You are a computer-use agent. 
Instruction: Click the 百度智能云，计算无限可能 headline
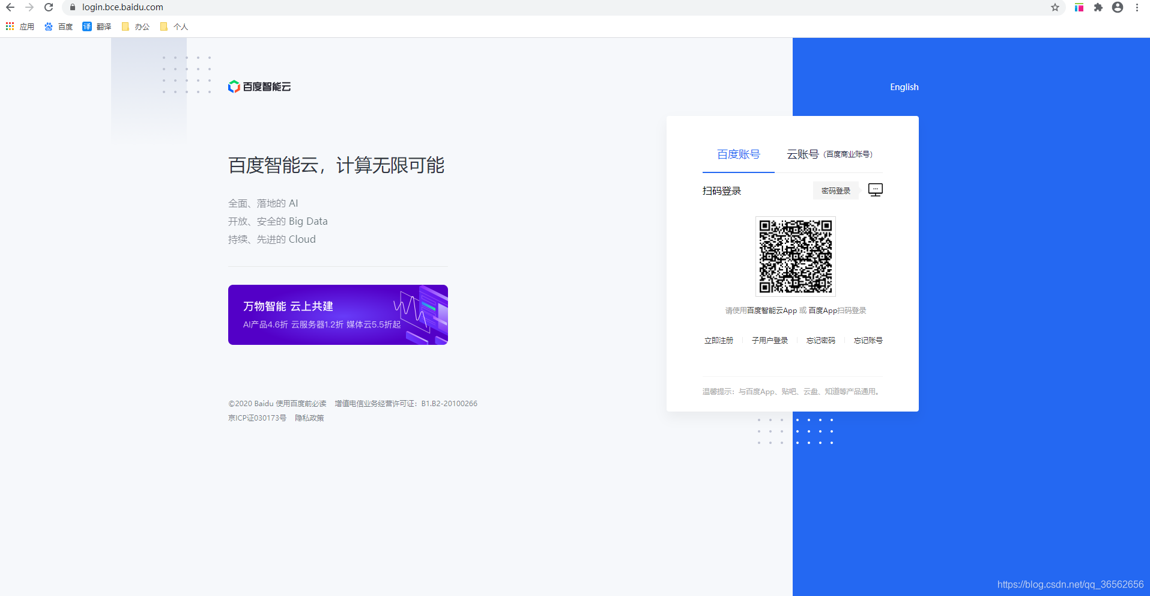point(336,165)
